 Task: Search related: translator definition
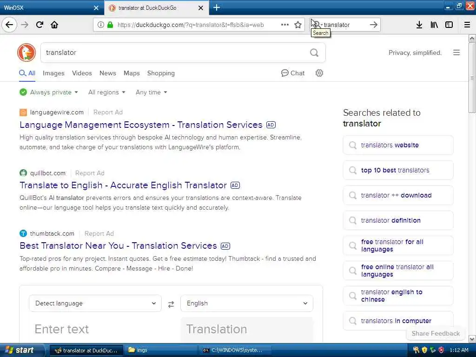point(398,220)
